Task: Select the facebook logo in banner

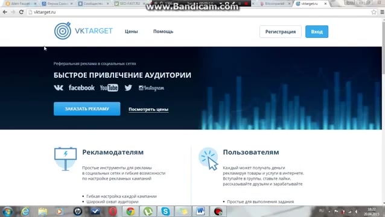Action: 81,87
